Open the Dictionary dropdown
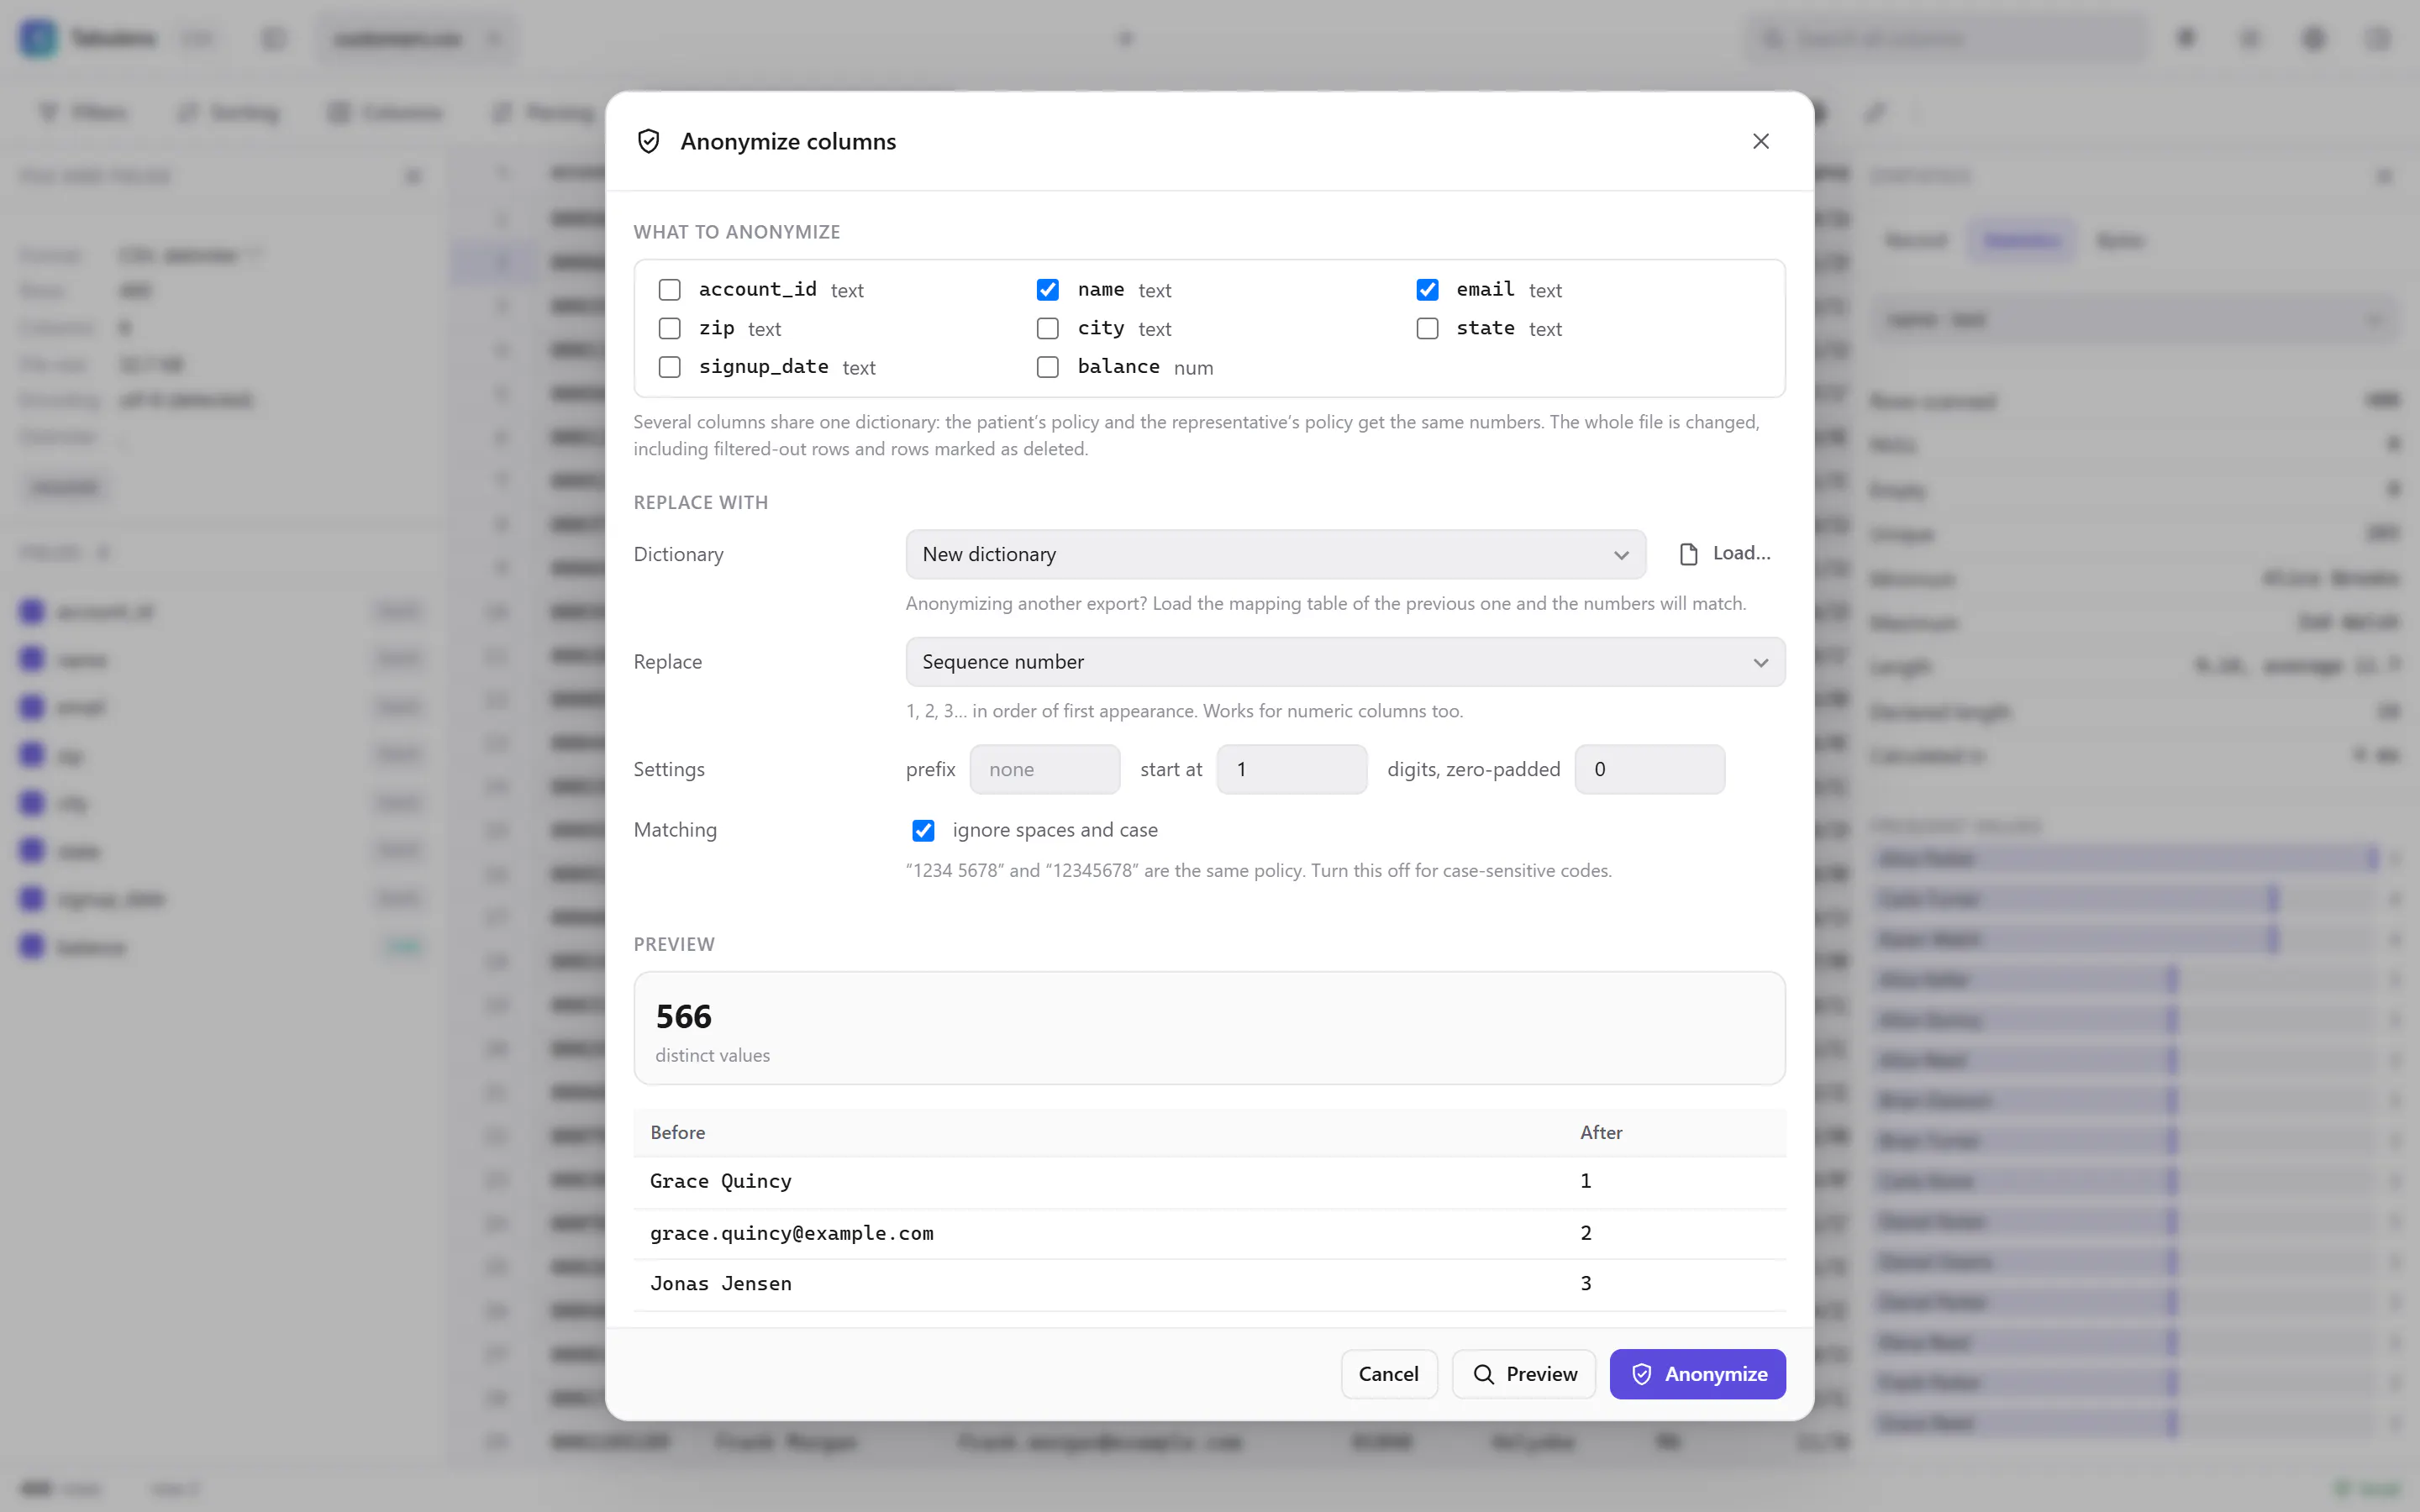 click(x=1275, y=554)
